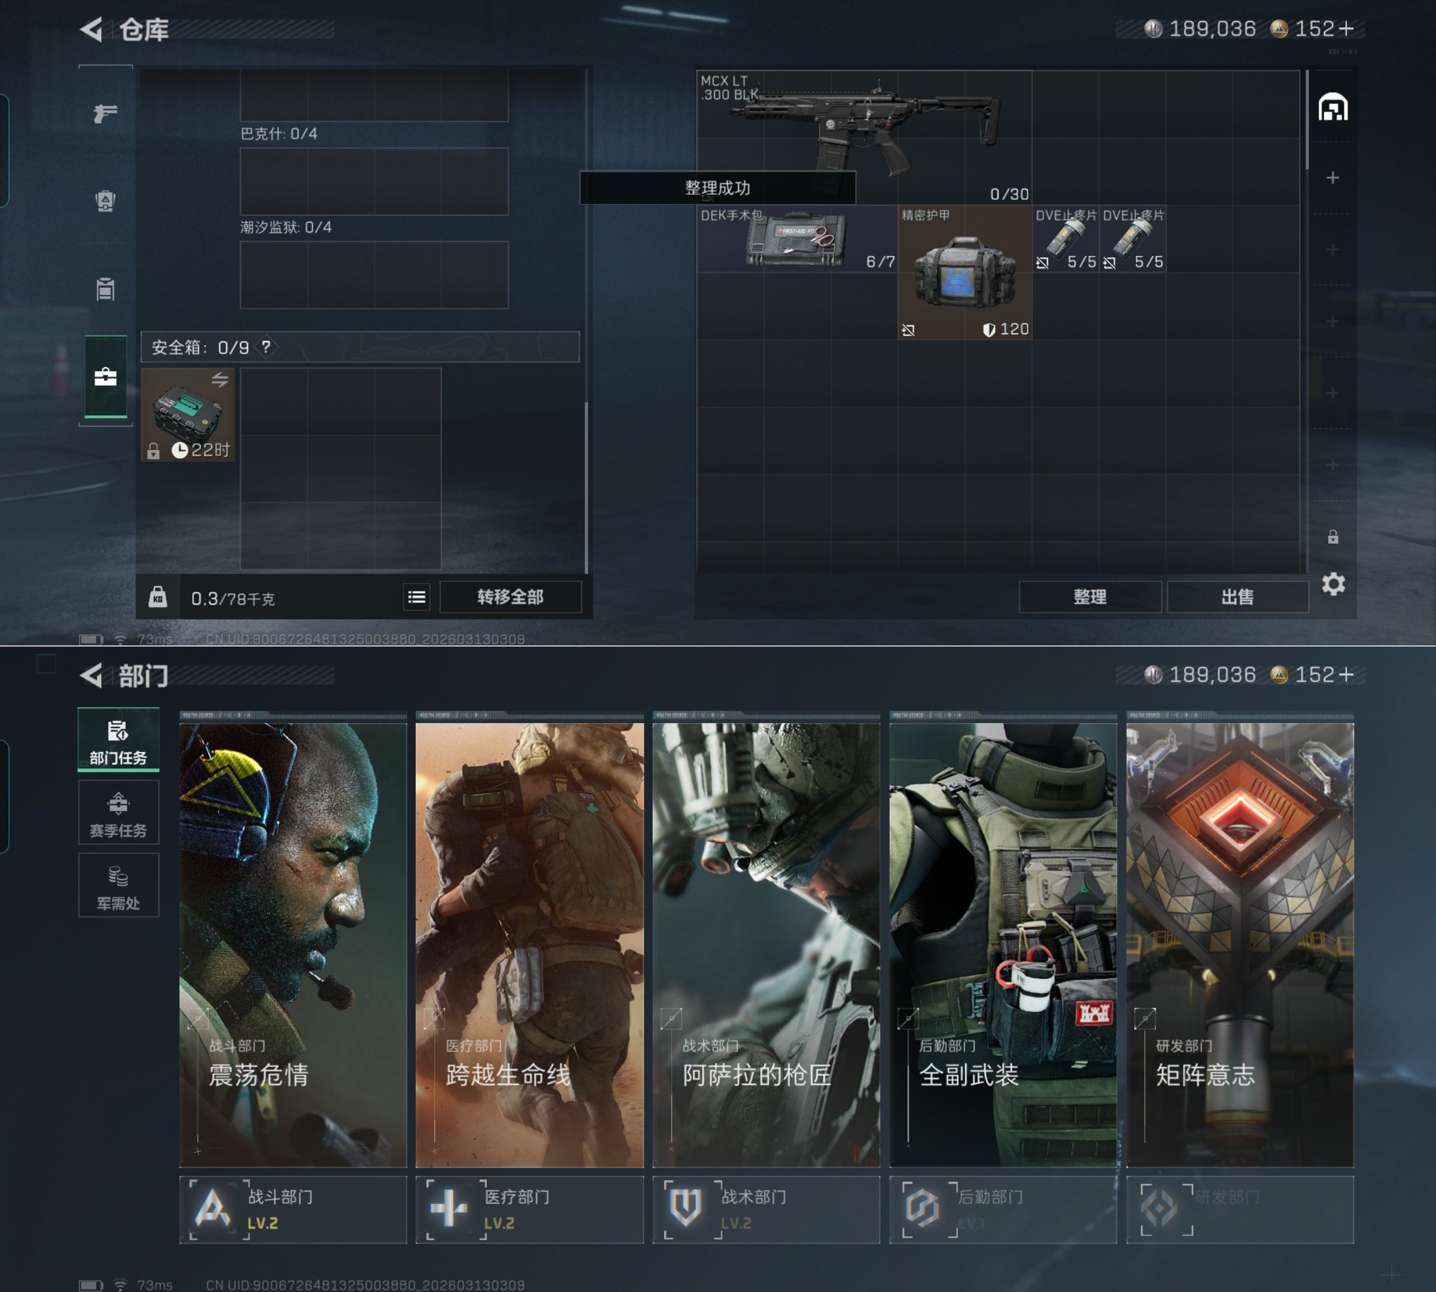Add premium currency with plus next to 152
Image resolution: width=1436 pixels, height=1292 pixels.
1346,28
